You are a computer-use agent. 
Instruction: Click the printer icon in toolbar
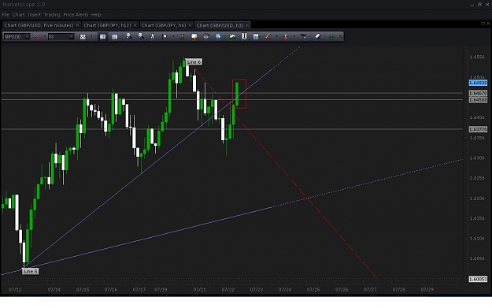pyautogui.click(x=206, y=36)
